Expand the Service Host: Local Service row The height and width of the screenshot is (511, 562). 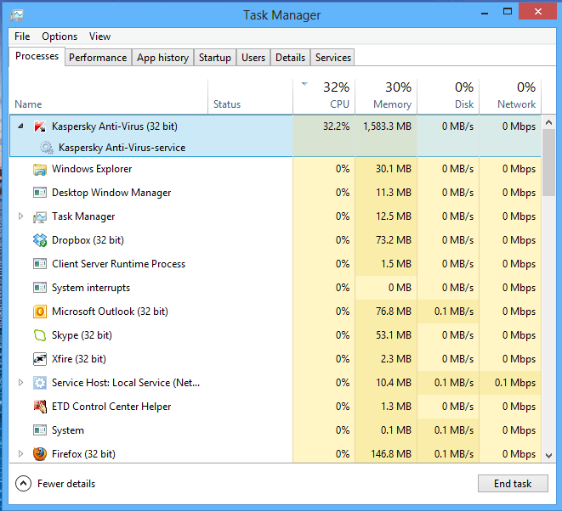20,383
